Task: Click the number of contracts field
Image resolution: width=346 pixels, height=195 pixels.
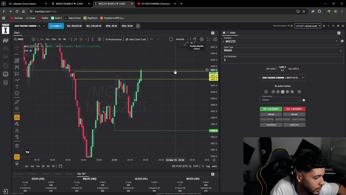Action: click(x=283, y=60)
